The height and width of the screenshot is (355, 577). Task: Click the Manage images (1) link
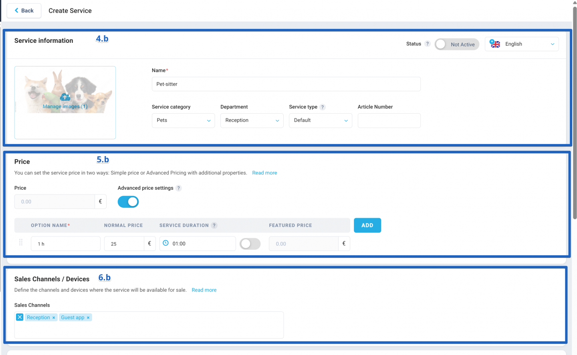tap(65, 106)
